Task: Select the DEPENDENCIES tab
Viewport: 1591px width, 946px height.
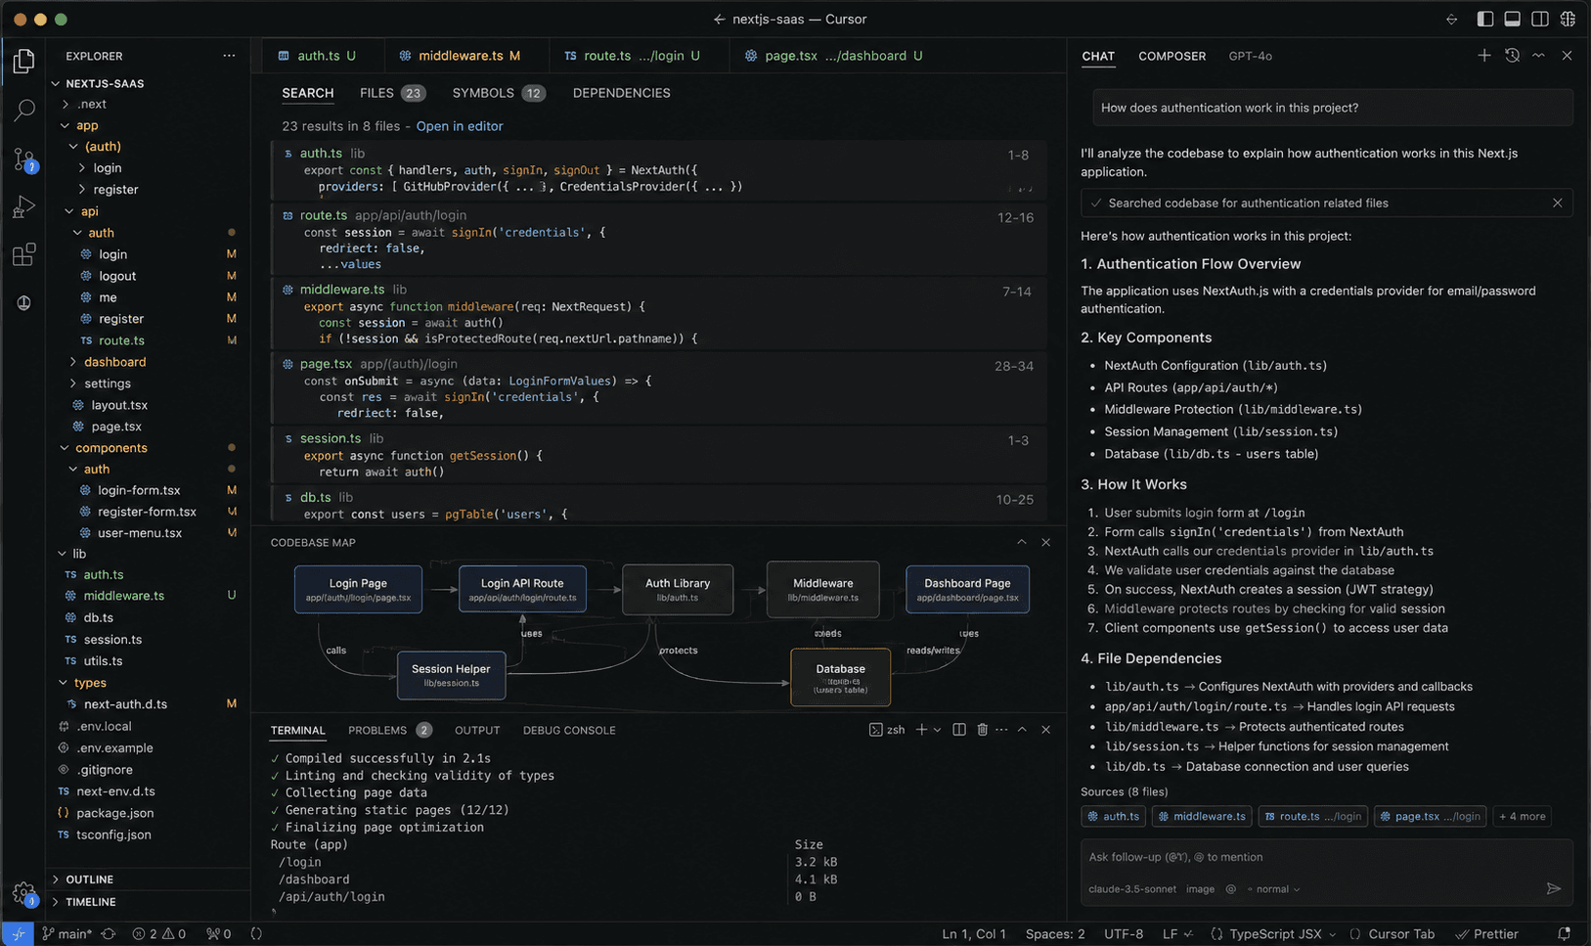Action: (622, 93)
